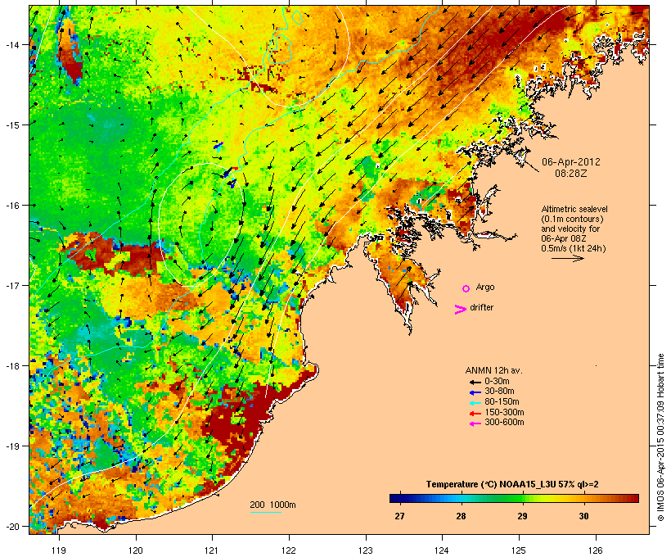Click the '0.5m/s (1kt 24h)' text

point(574,248)
